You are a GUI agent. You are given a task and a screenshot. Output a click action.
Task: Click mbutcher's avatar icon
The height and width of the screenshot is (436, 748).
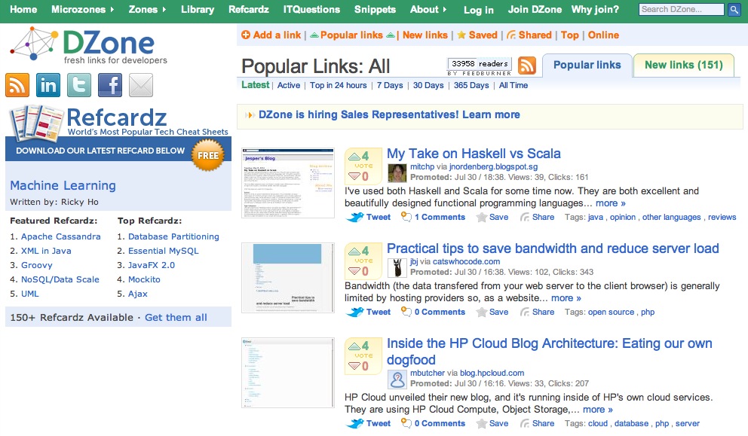397,380
